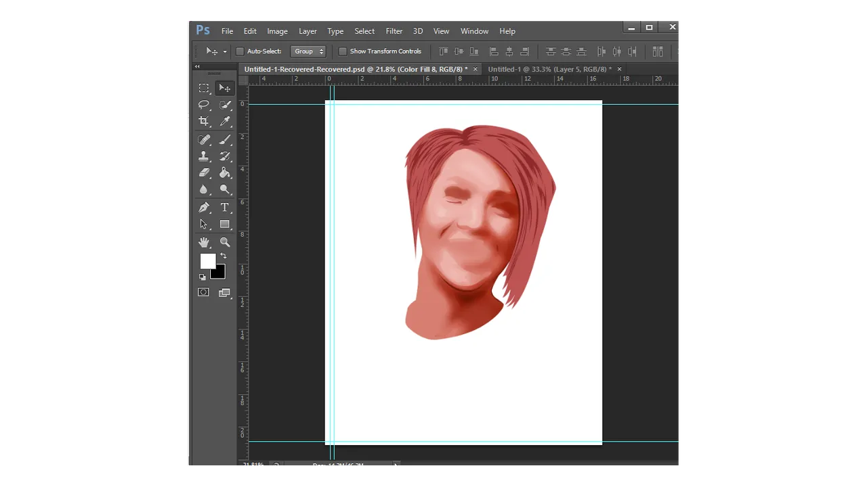Distribute left edges of layers
867x487 pixels.
601,51
